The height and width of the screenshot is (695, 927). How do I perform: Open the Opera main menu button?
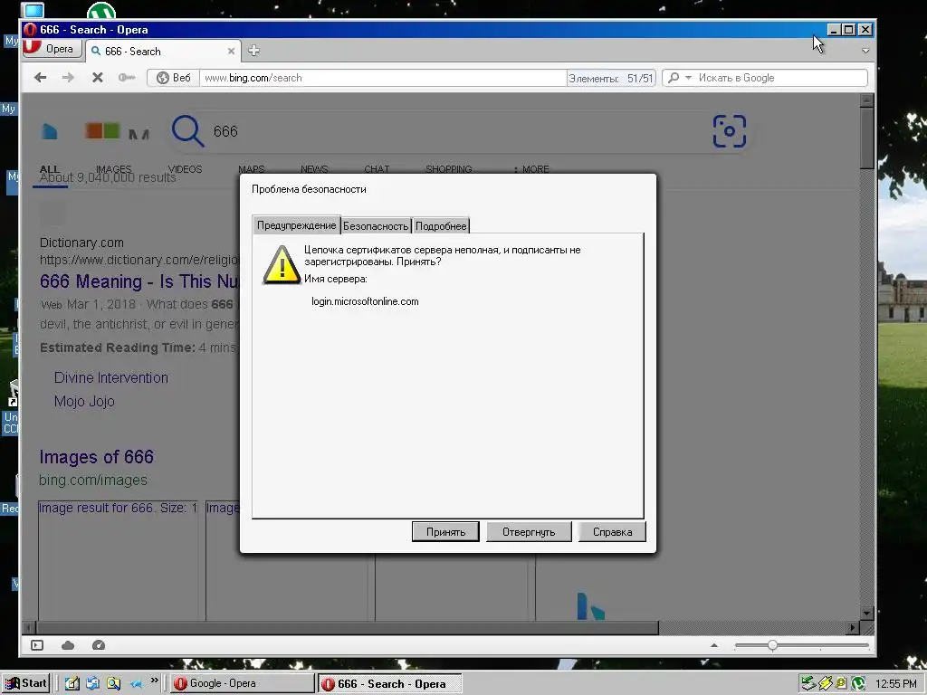point(52,49)
